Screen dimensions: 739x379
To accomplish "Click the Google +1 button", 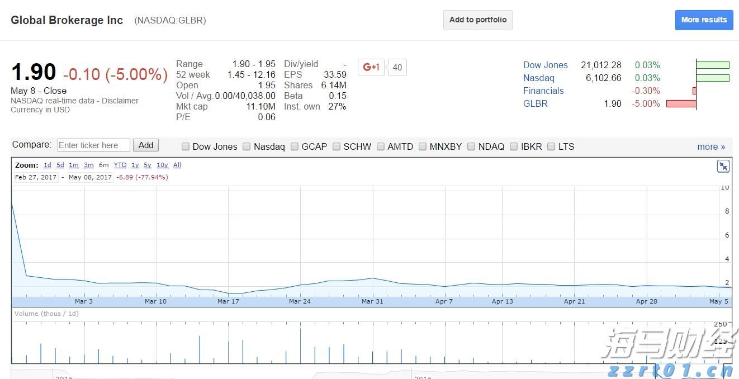I will 371,67.
